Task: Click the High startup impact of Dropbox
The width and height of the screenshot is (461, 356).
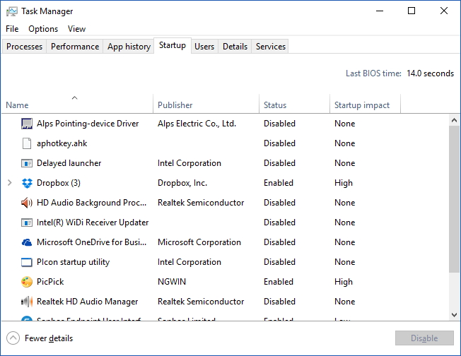Action: (344, 183)
